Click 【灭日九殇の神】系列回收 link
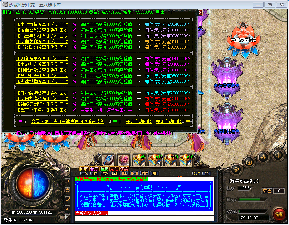 (42, 99)
